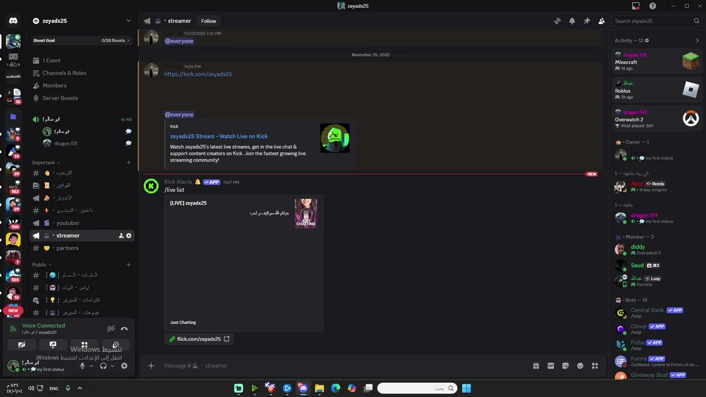The width and height of the screenshot is (706, 397).
Task: Open activities launcher in voice panel
Action: pyautogui.click(x=84, y=345)
